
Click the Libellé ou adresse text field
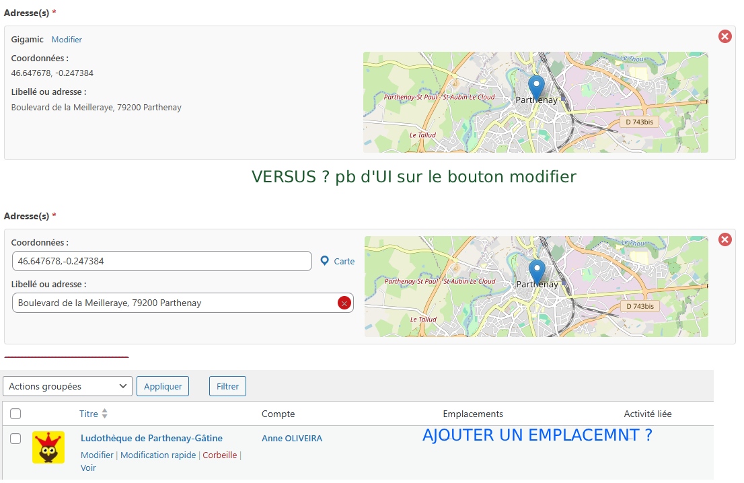175,303
